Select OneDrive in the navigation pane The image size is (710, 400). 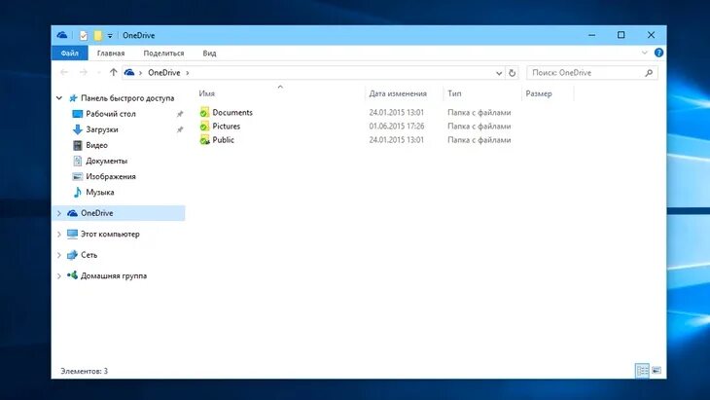96,213
